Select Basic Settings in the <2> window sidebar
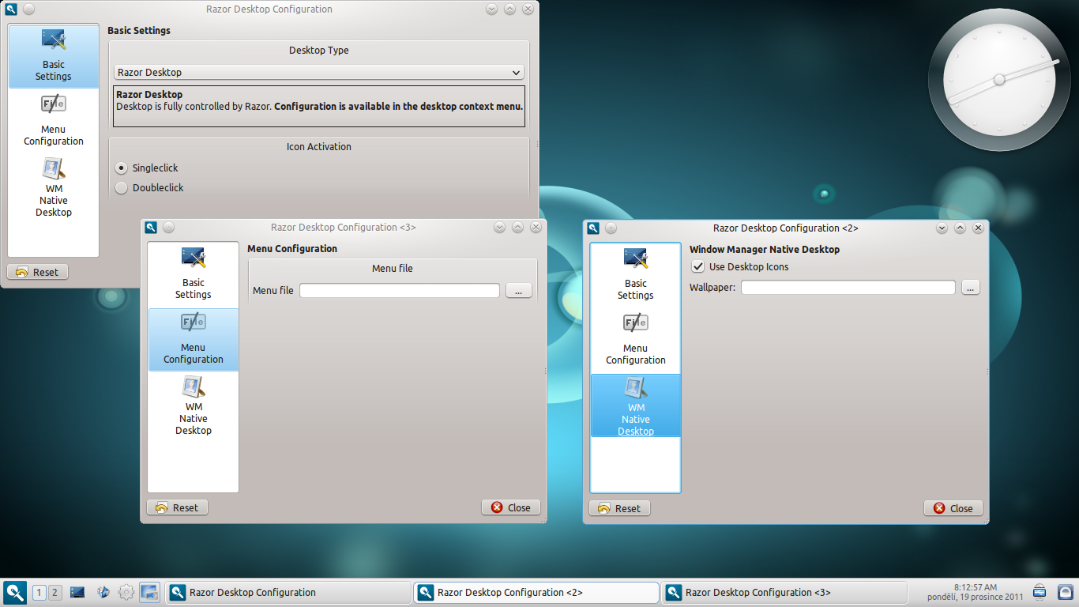The height and width of the screenshot is (607, 1079). pyautogui.click(x=636, y=275)
